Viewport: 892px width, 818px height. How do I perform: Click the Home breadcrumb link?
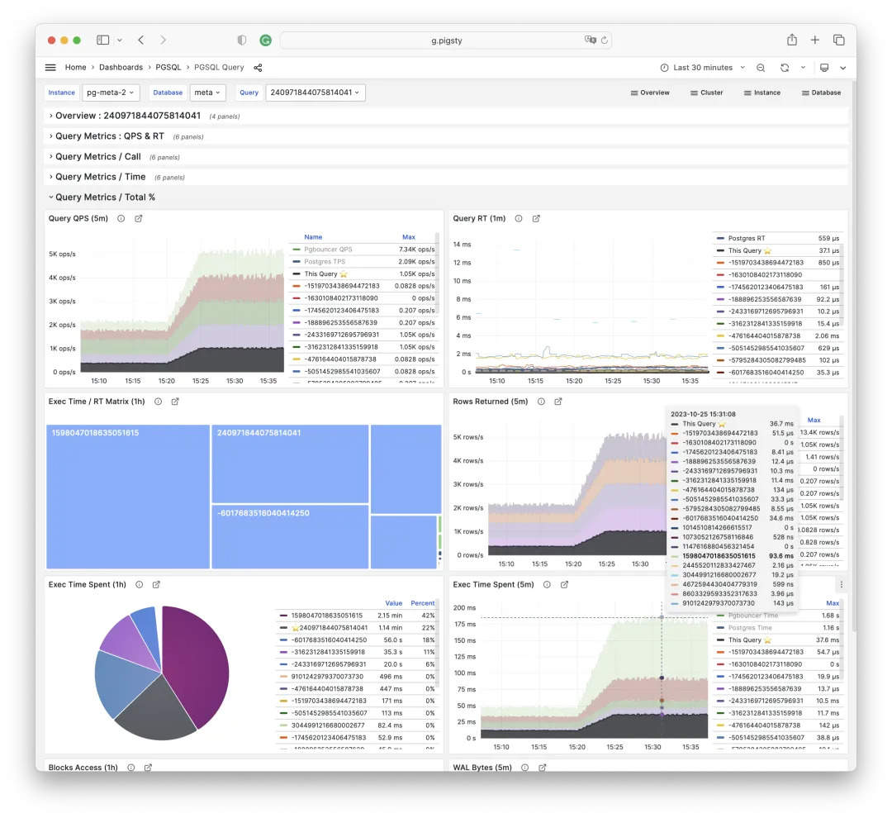click(x=75, y=67)
